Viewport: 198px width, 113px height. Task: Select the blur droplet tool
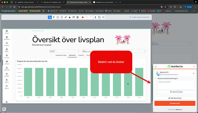[x=69, y=17]
